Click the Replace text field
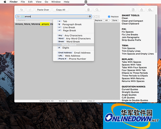The image size is (161, 129). click(x=34, y=20)
